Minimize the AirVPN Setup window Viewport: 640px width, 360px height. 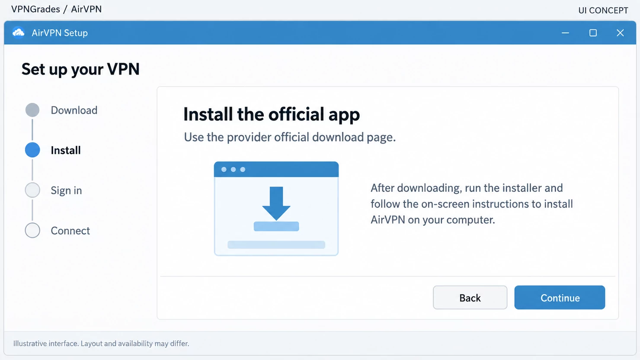pos(565,33)
